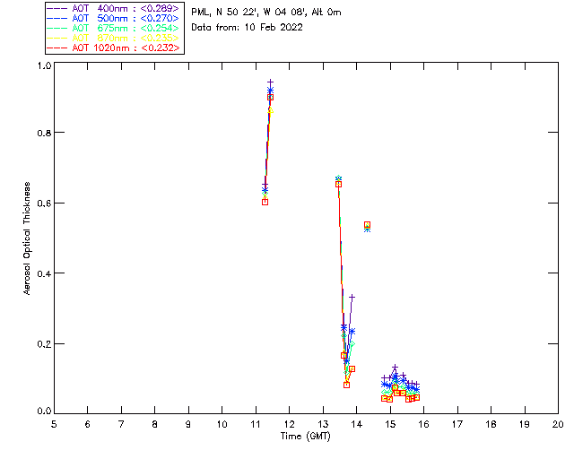Click the Time (GMT) axis title
Screen dimensions: 574x459
[x=305, y=437]
